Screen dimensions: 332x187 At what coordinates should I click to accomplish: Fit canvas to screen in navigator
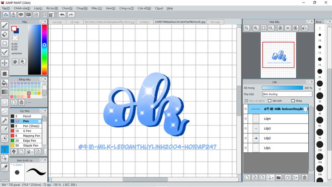point(263,28)
